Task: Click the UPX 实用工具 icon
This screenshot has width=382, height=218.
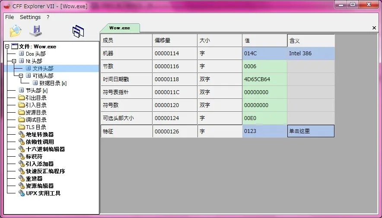Action: point(22,193)
